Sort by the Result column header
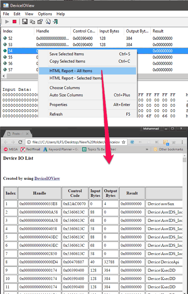The height and width of the screenshot is (294, 188). point(169,31)
